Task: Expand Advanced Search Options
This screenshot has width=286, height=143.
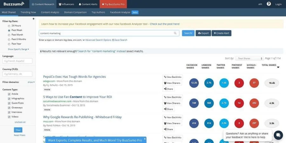Action: (98, 40)
